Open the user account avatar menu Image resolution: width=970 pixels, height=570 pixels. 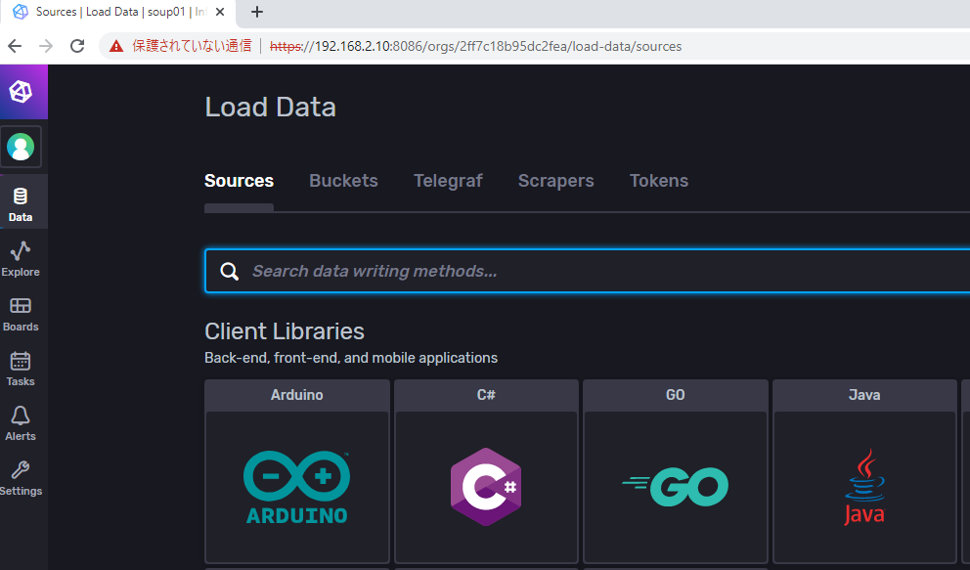(x=21, y=147)
